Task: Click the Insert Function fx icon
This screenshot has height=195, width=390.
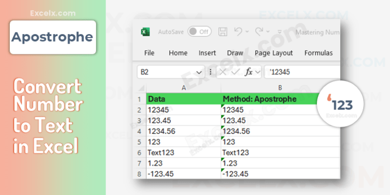Action: 248,72
